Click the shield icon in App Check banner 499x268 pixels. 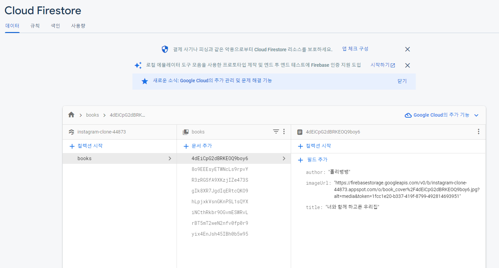coord(165,50)
